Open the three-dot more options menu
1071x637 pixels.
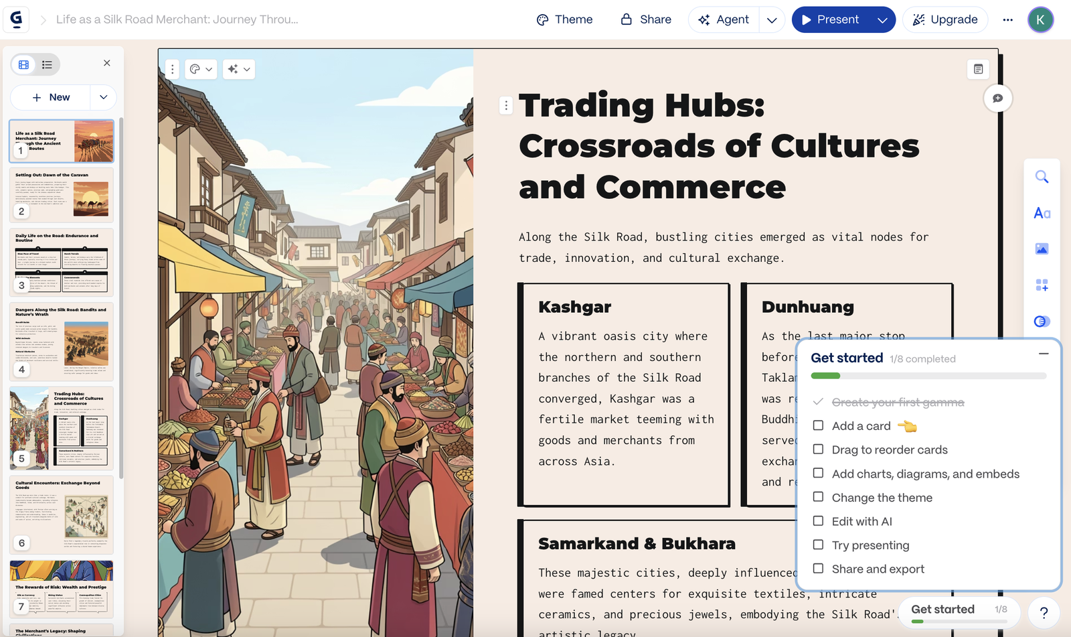click(1007, 20)
